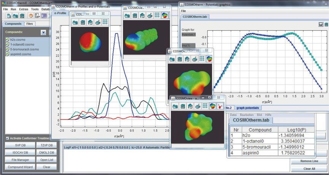Select aspirin0.cosmo in compounds list

pos(27,54)
